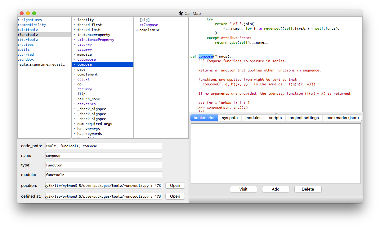The height and width of the screenshot is (228, 380).
Task: Select the :compatibility module
Action: (44, 25)
